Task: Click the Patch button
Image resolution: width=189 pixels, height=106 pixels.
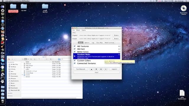Action: click(97, 72)
